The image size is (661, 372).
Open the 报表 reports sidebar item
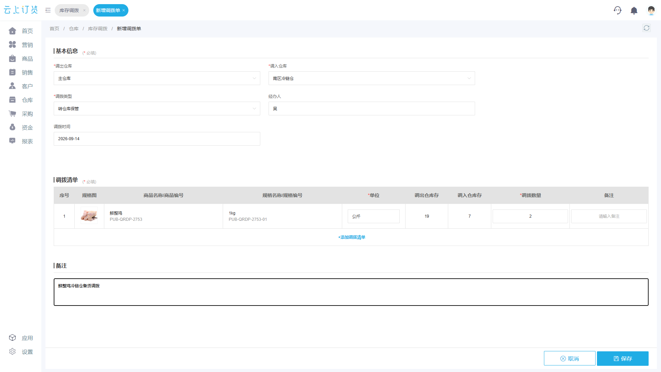pyautogui.click(x=21, y=141)
